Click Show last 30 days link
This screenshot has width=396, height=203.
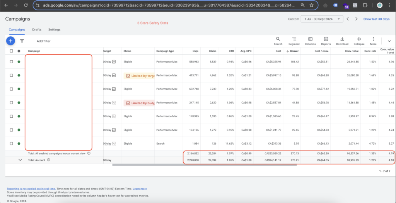376,19
